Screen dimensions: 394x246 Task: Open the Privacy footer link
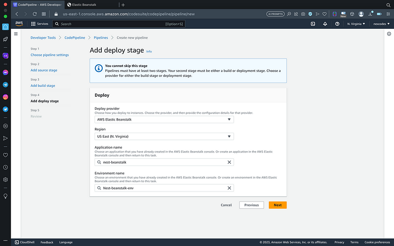coord(339,242)
